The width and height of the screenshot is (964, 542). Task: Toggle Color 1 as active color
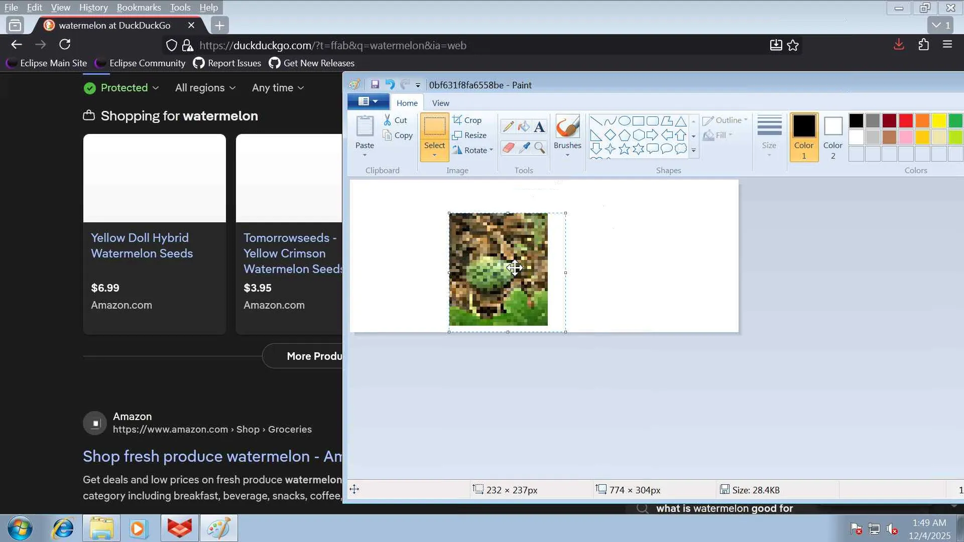[804, 137]
